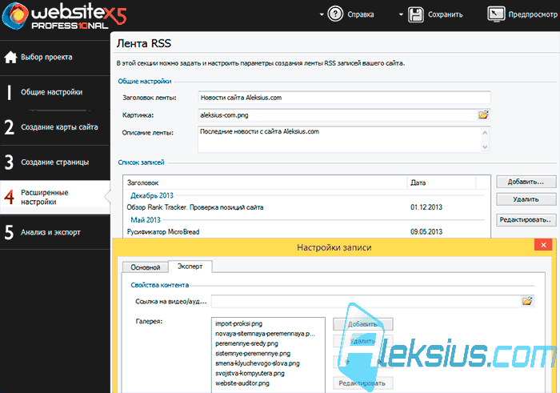This screenshot has height=393, width=560.
Task: Click the Сохранить floppy disk icon
Action: click(415, 14)
